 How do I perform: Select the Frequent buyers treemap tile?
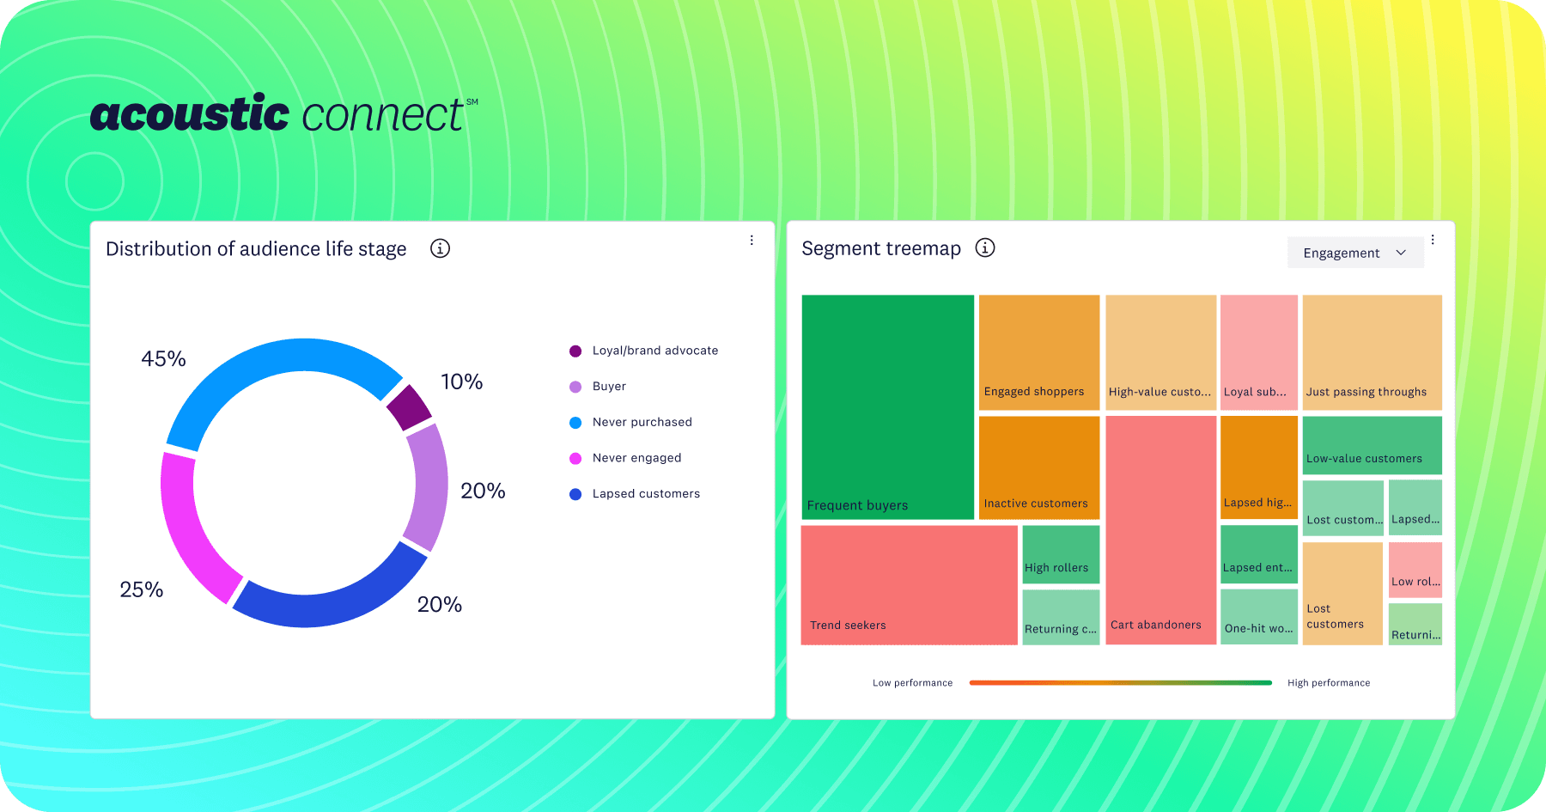click(x=887, y=406)
